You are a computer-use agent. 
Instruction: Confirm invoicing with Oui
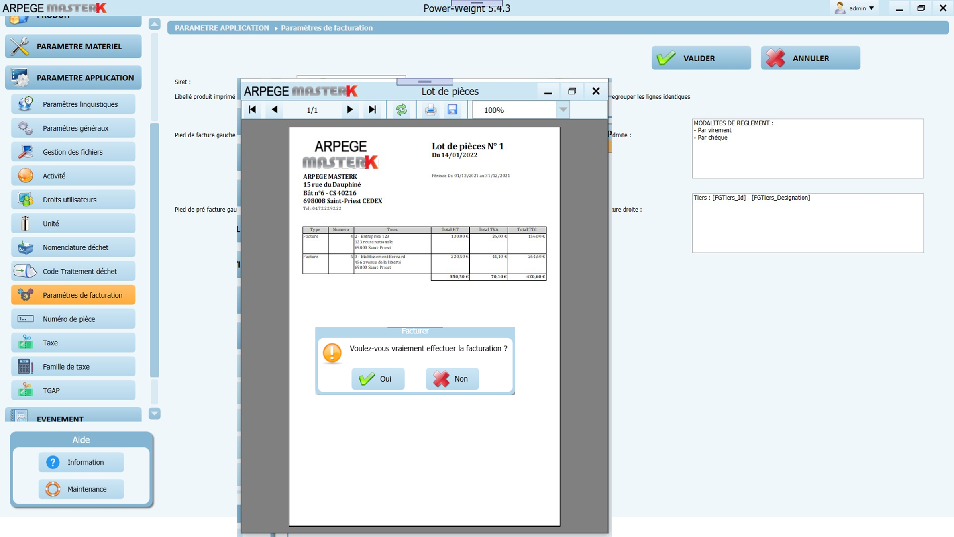377,378
